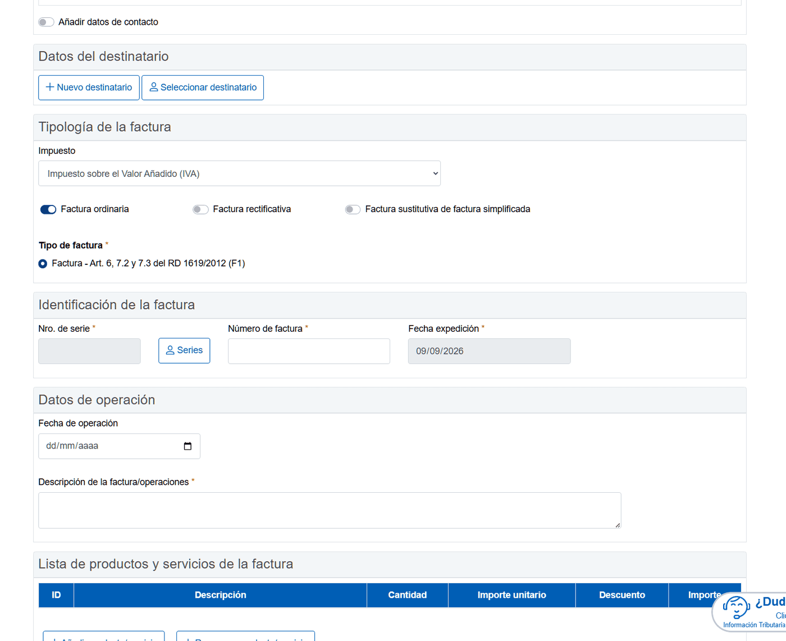The width and height of the screenshot is (786, 641).
Task: Click the Importe unitario column header
Action: point(512,595)
